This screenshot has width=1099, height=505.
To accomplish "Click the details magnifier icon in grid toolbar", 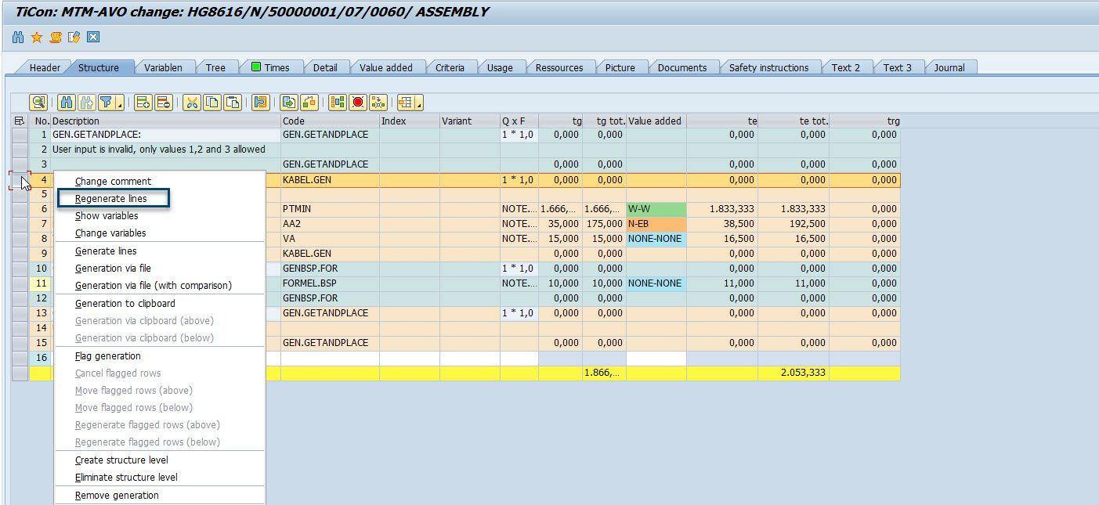I will pos(38,103).
